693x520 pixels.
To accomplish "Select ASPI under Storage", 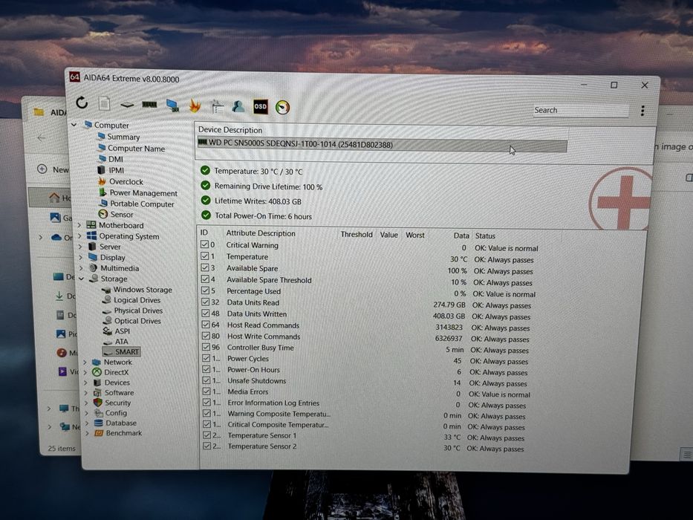I will [123, 331].
